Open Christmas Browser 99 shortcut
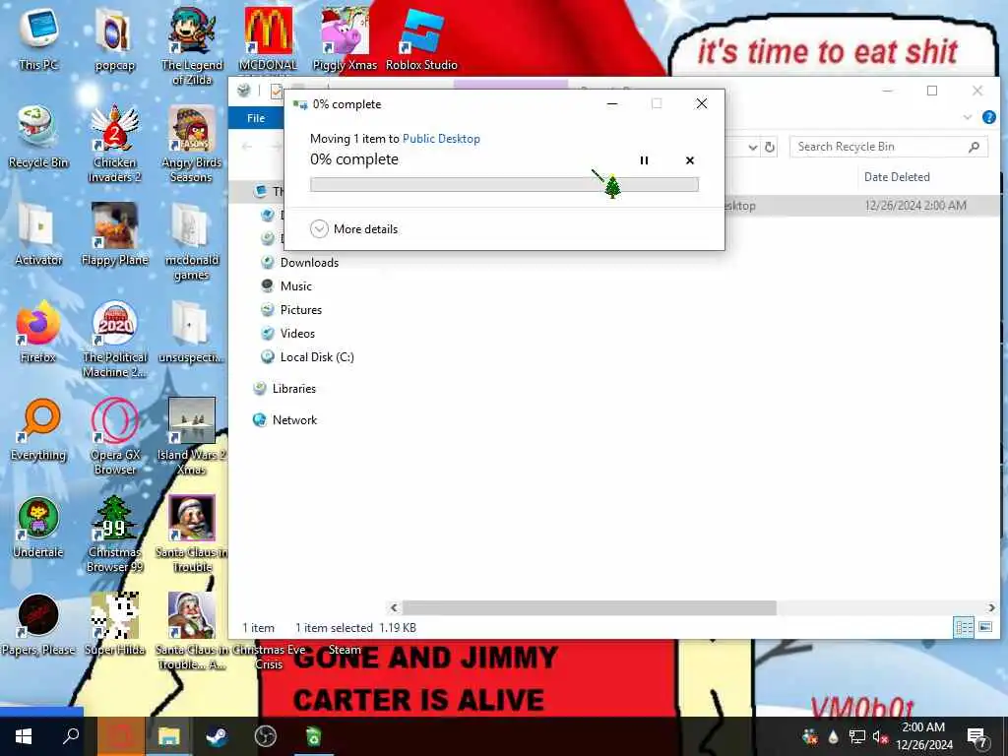The width and height of the screenshot is (1008, 756). 114,534
